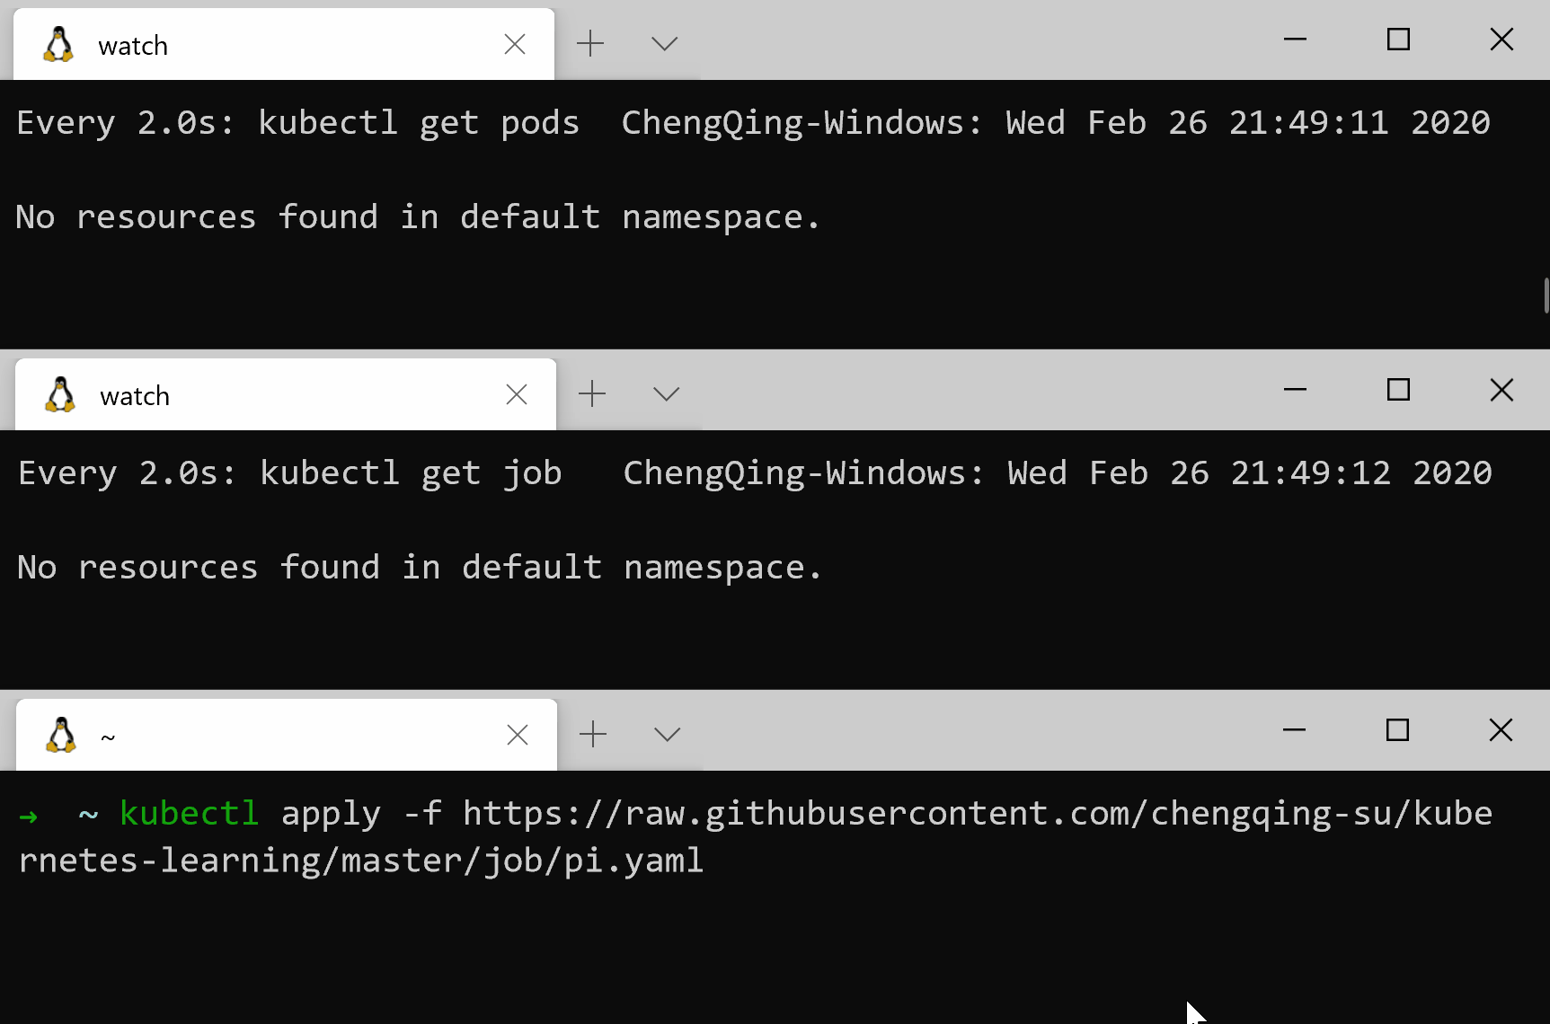This screenshot has width=1550, height=1024.
Task: Select the watch tab in the 'kubectl get job' window
Action: (270, 395)
